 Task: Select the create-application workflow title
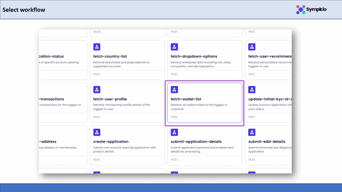tap(111, 142)
